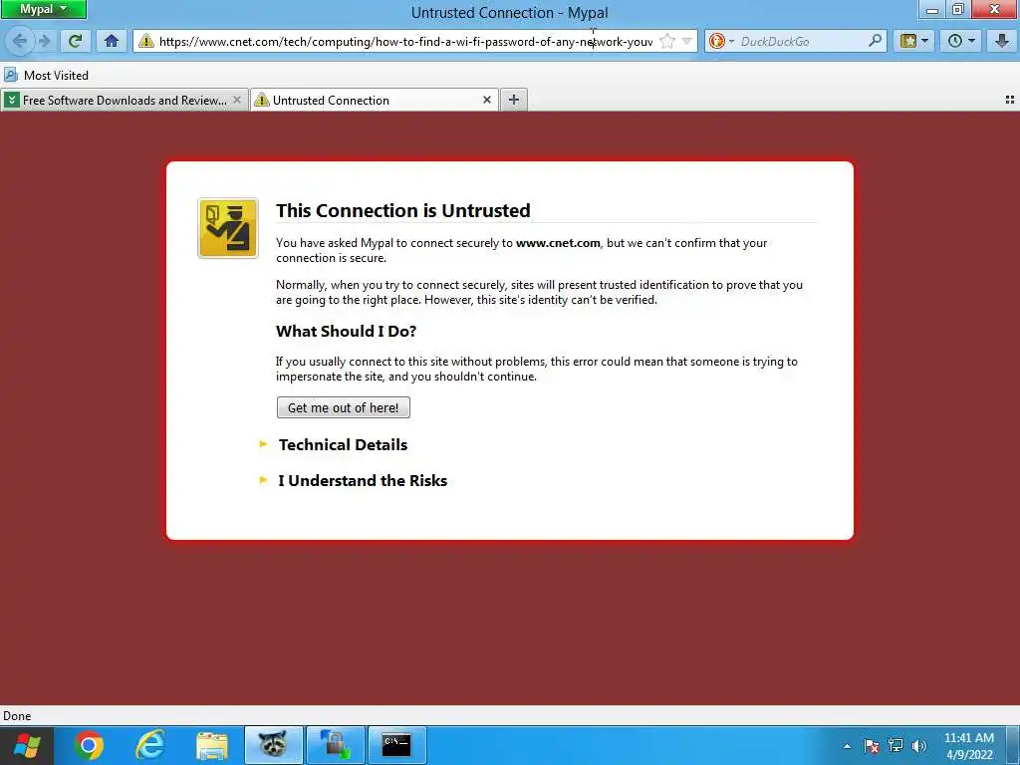Click the untrusted site warning icon
1020x765 pixels.
point(146,41)
